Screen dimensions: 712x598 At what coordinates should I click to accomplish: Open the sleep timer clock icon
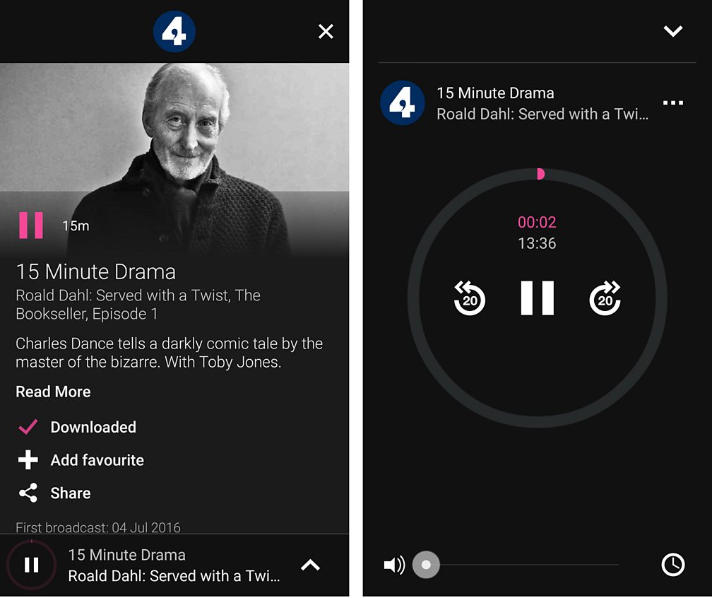point(673,565)
